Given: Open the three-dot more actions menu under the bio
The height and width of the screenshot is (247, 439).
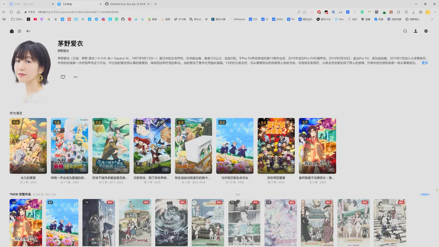Looking at the screenshot, I should [75, 77].
